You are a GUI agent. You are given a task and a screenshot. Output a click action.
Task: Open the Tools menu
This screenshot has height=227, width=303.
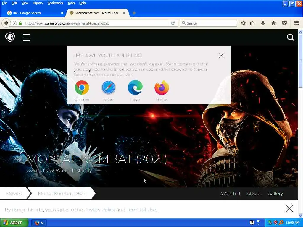pos(71,3)
